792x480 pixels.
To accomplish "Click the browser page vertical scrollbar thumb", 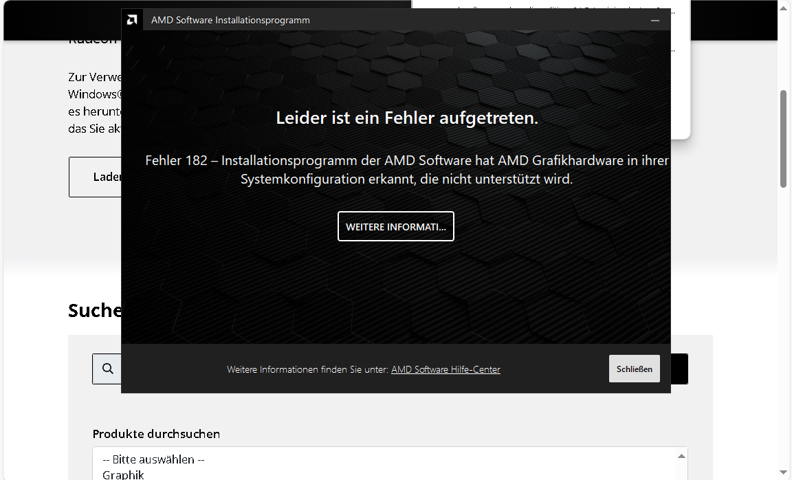I will coord(784,139).
